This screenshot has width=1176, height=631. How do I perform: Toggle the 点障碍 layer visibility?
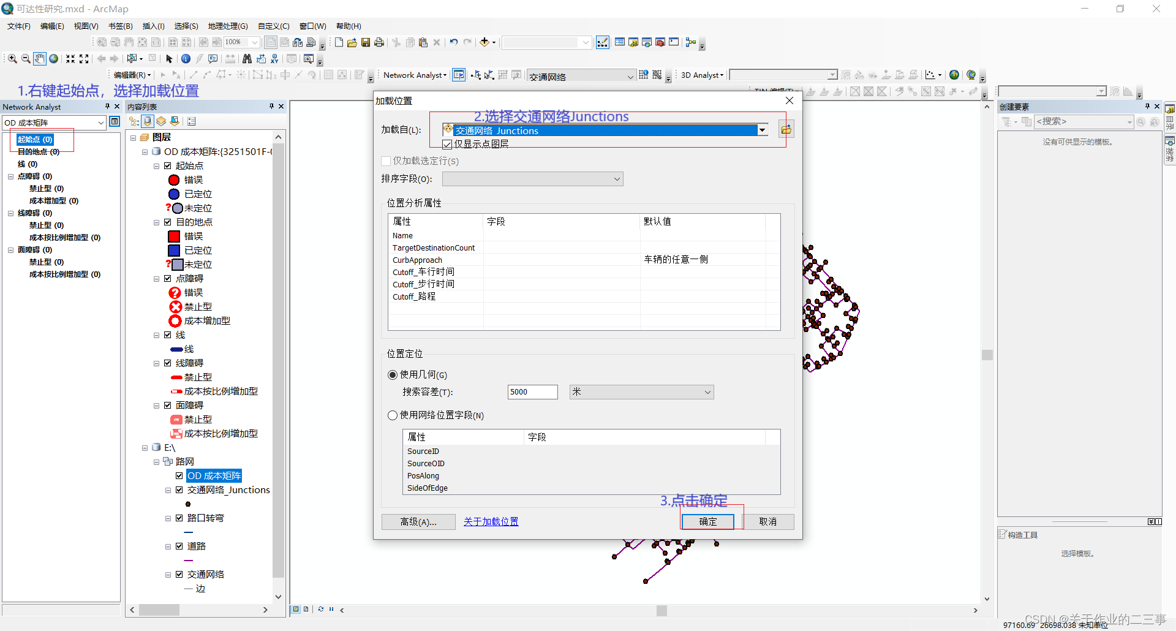167,279
